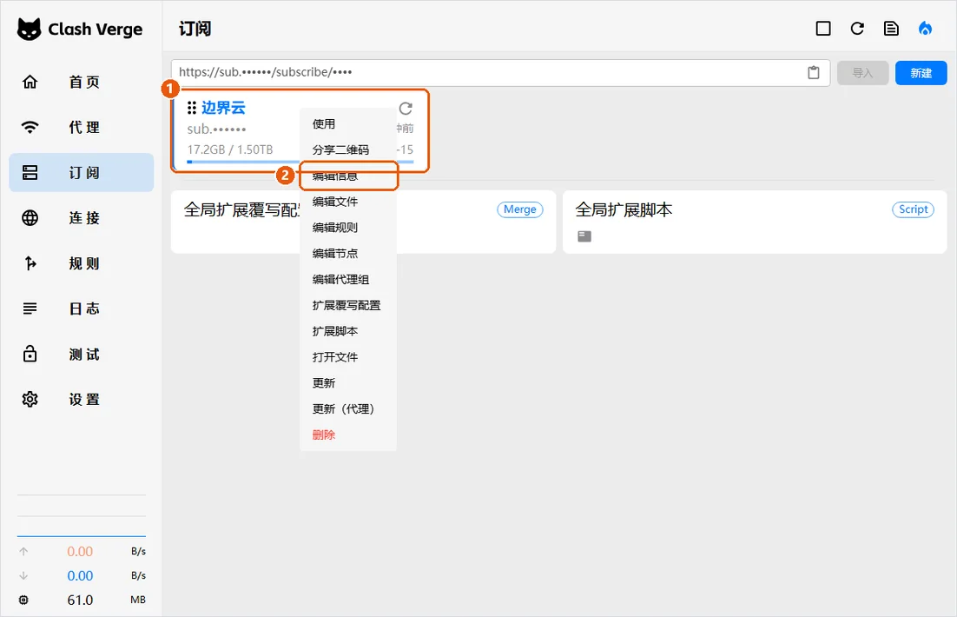957x617 pixels.
Task: Open the 连接 connections page
Action: [81, 217]
